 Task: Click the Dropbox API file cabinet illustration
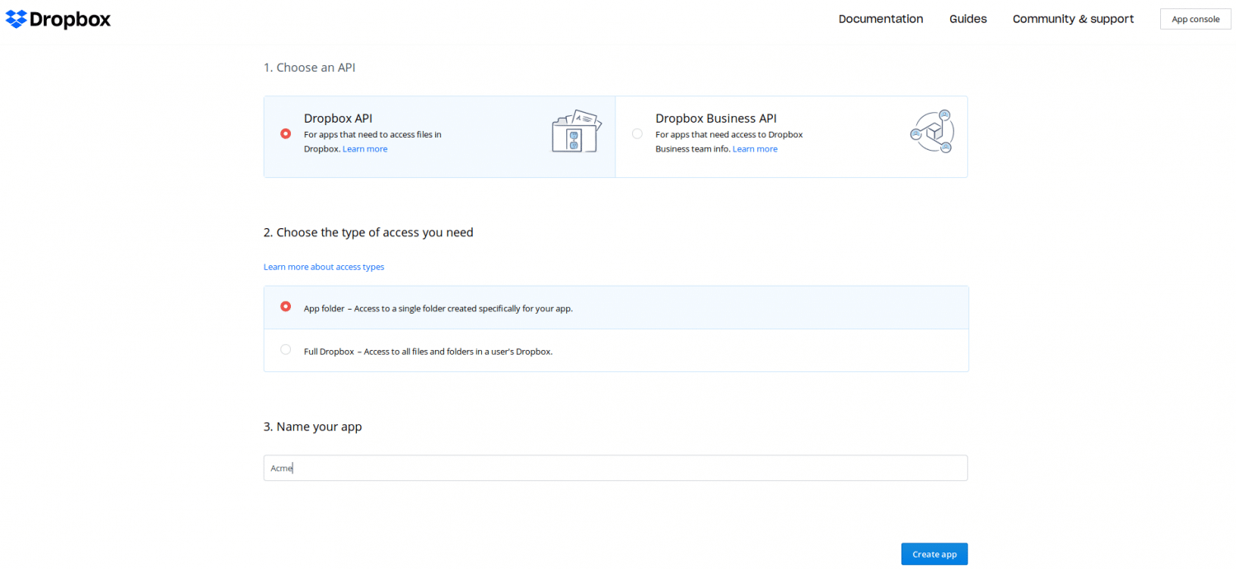[x=575, y=131]
